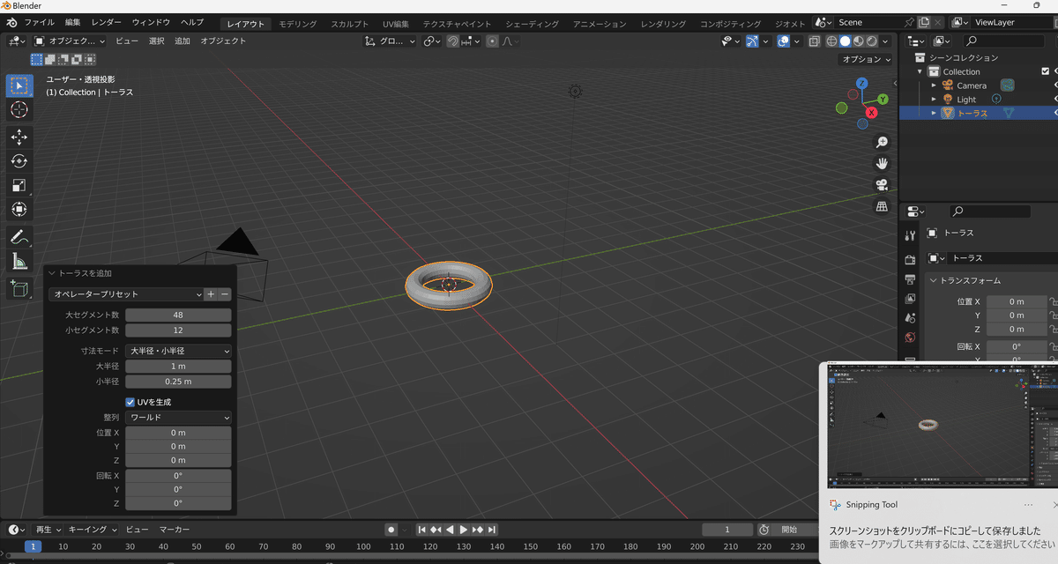Select the Transform tool
1058x564 pixels.
tap(19, 209)
